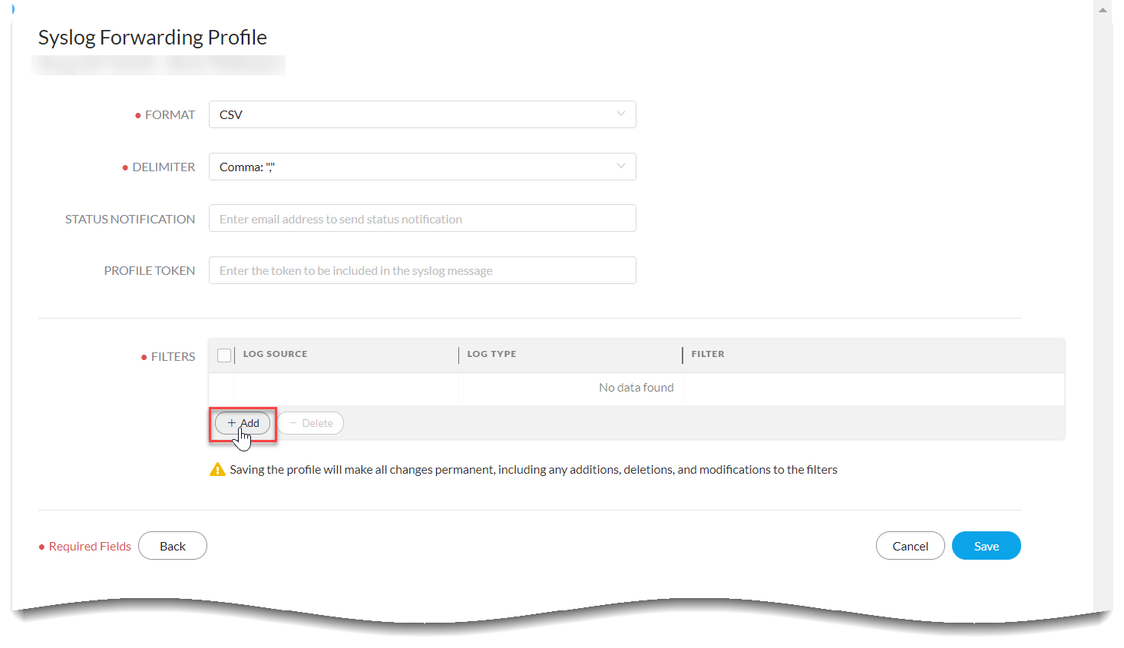Image resolution: width=1124 pixels, height=648 pixels.
Task: Click the No data found row
Action: [x=636, y=388]
